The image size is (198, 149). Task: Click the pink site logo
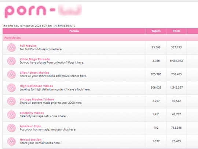coord(43,11)
